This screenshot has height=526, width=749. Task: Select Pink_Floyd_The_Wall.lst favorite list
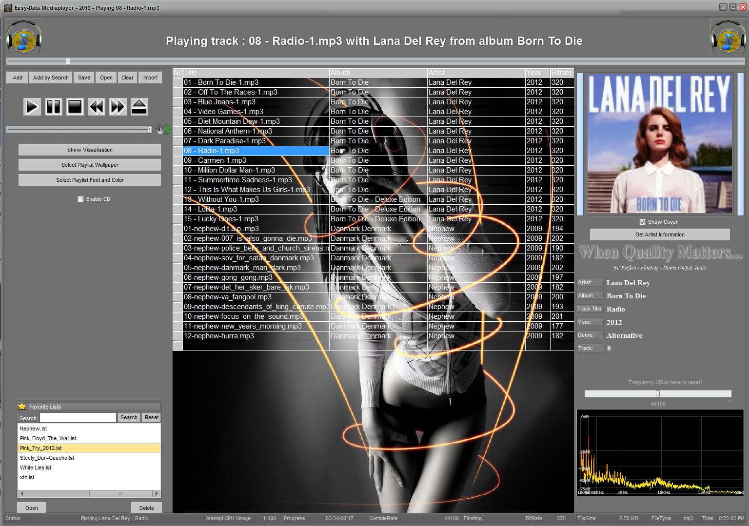pyautogui.click(x=89, y=438)
